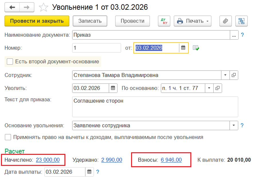Click the posted document status icon
The image size is (258, 185).
(196, 48)
